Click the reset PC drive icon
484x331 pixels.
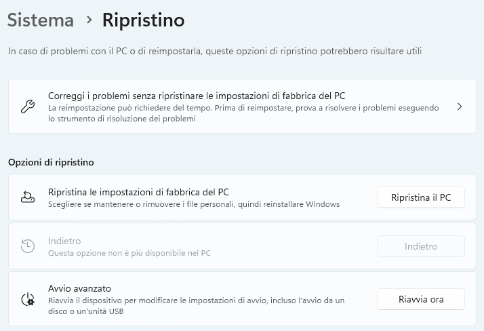tap(28, 197)
